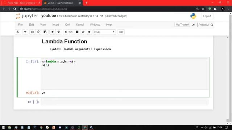The width and height of the screenshot is (232, 130).
Task: Open the Cell menu
Action: click(x=67, y=25)
